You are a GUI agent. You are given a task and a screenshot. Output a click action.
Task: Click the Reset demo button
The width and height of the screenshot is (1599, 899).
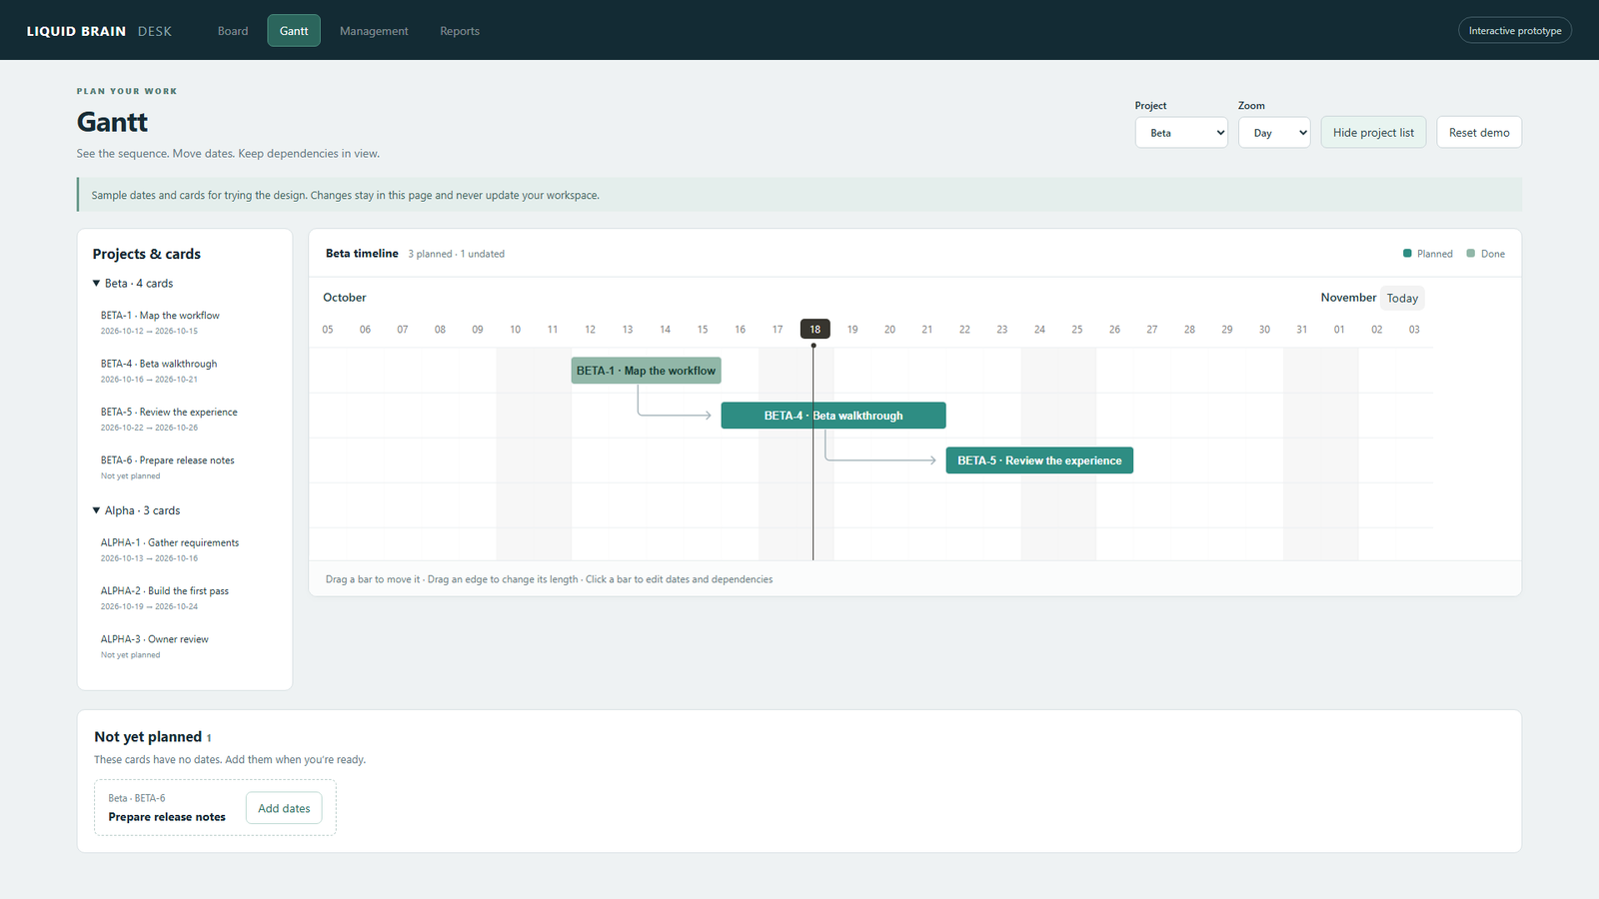coord(1479,133)
